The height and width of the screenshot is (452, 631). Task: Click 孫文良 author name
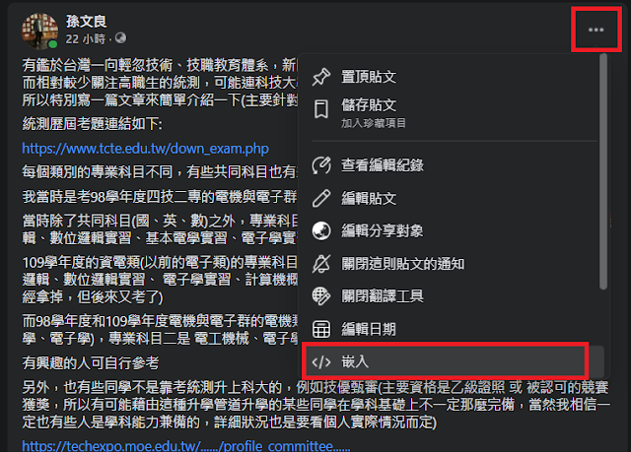tap(86, 22)
